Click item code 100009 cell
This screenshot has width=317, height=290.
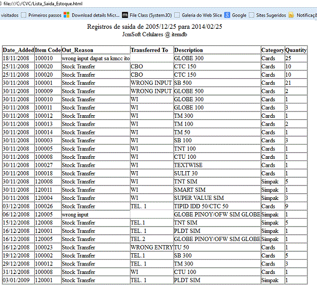click(48, 91)
